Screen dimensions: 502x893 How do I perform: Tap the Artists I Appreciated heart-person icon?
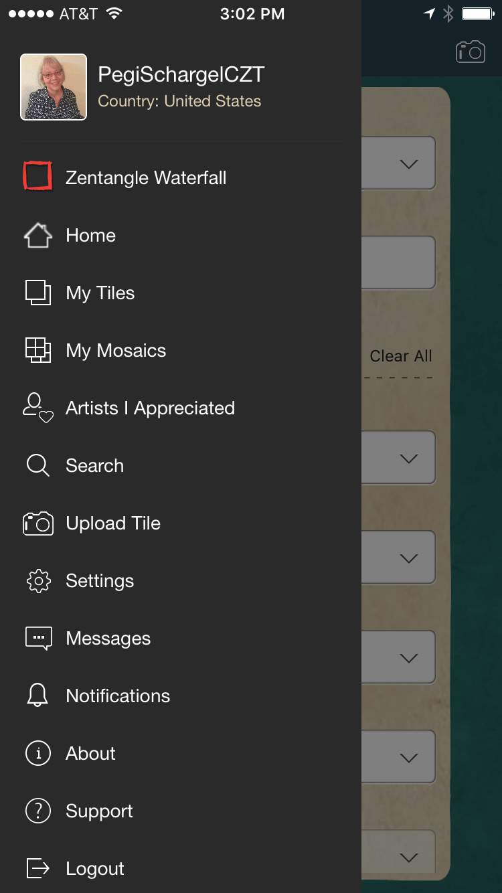(x=37, y=408)
